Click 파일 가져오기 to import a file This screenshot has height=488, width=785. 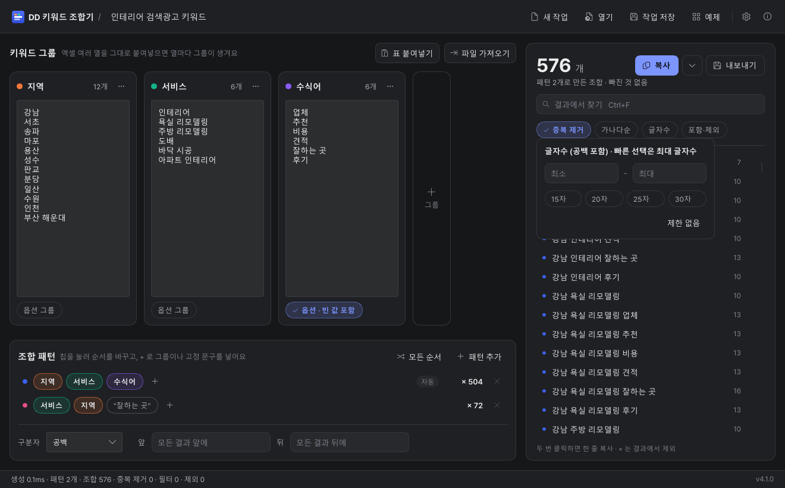click(x=480, y=53)
